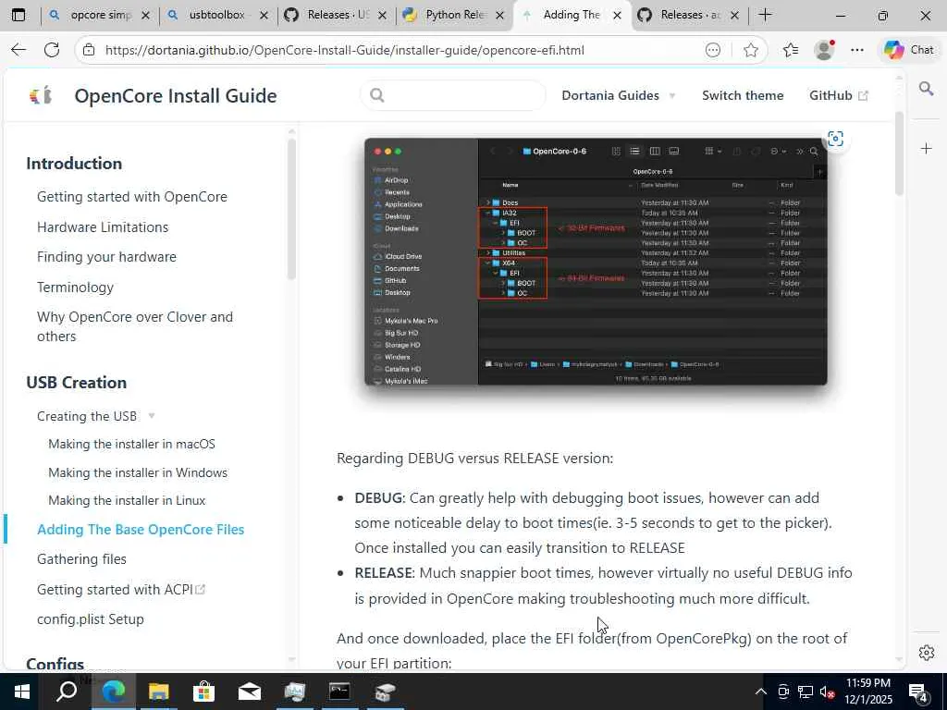The height and width of the screenshot is (710, 947).
Task: Click the muted volume tray icon
Action: pos(828,692)
